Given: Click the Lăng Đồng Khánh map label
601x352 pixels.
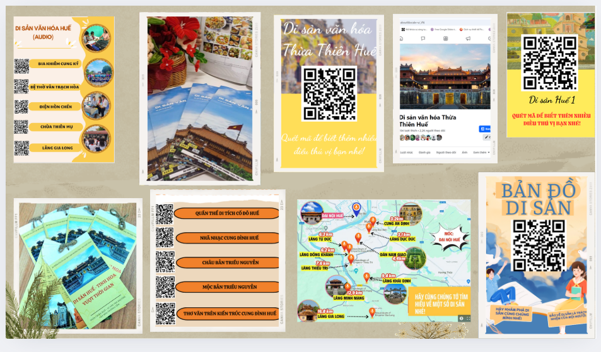Looking at the screenshot, I should click(x=316, y=255).
